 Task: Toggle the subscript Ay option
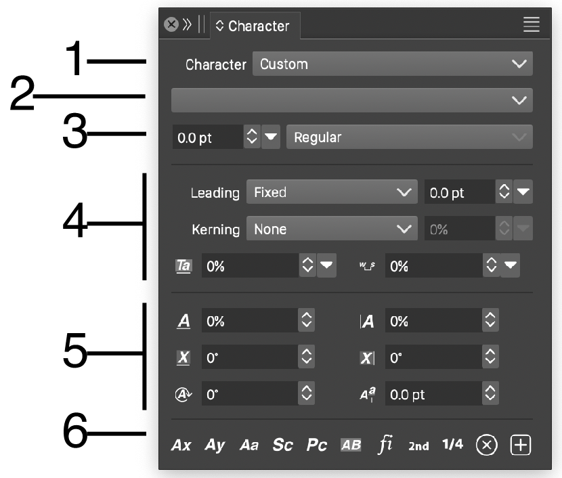pyautogui.click(x=215, y=445)
